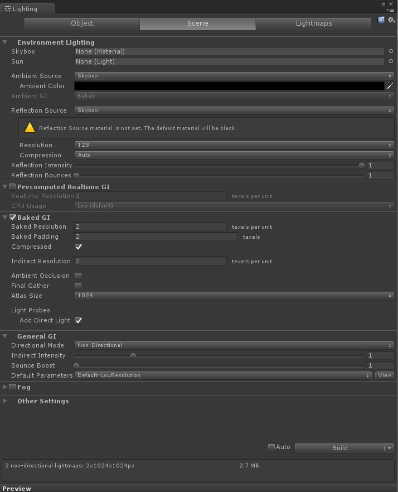Enable Precomputed Realtime GI checkbox
The image size is (398, 492).
13,187
